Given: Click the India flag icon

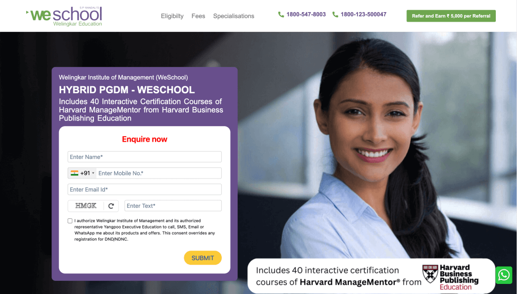Looking at the screenshot, I should coord(75,173).
